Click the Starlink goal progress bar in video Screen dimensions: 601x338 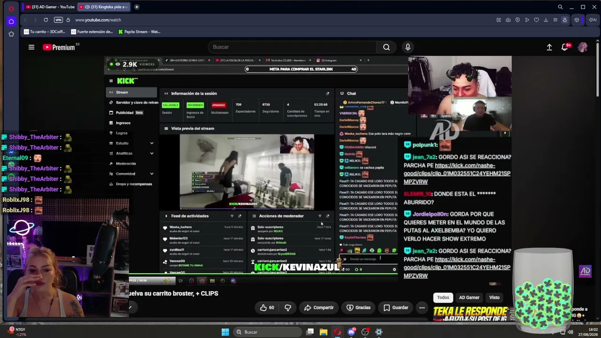301,69
